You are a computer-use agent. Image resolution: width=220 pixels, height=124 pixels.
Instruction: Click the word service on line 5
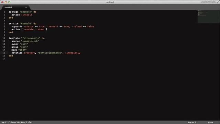(13, 23)
